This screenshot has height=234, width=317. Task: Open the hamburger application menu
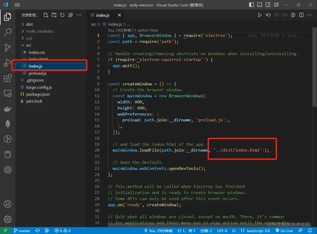coord(17,5)
